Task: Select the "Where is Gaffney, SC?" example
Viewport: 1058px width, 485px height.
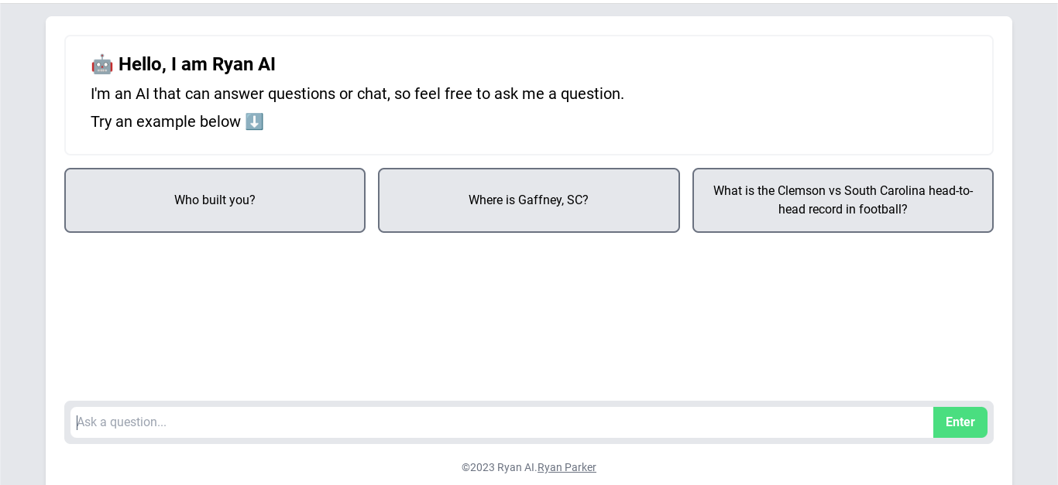Action: 528,200
